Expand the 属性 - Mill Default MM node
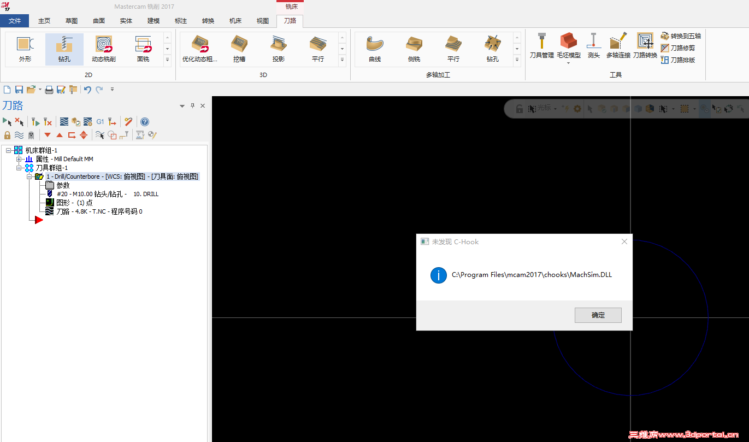 pos(19,159)
